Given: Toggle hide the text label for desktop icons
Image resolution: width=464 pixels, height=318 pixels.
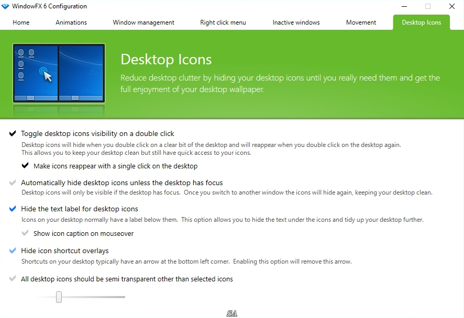Looking at the screenshot, I should point(13,209).
